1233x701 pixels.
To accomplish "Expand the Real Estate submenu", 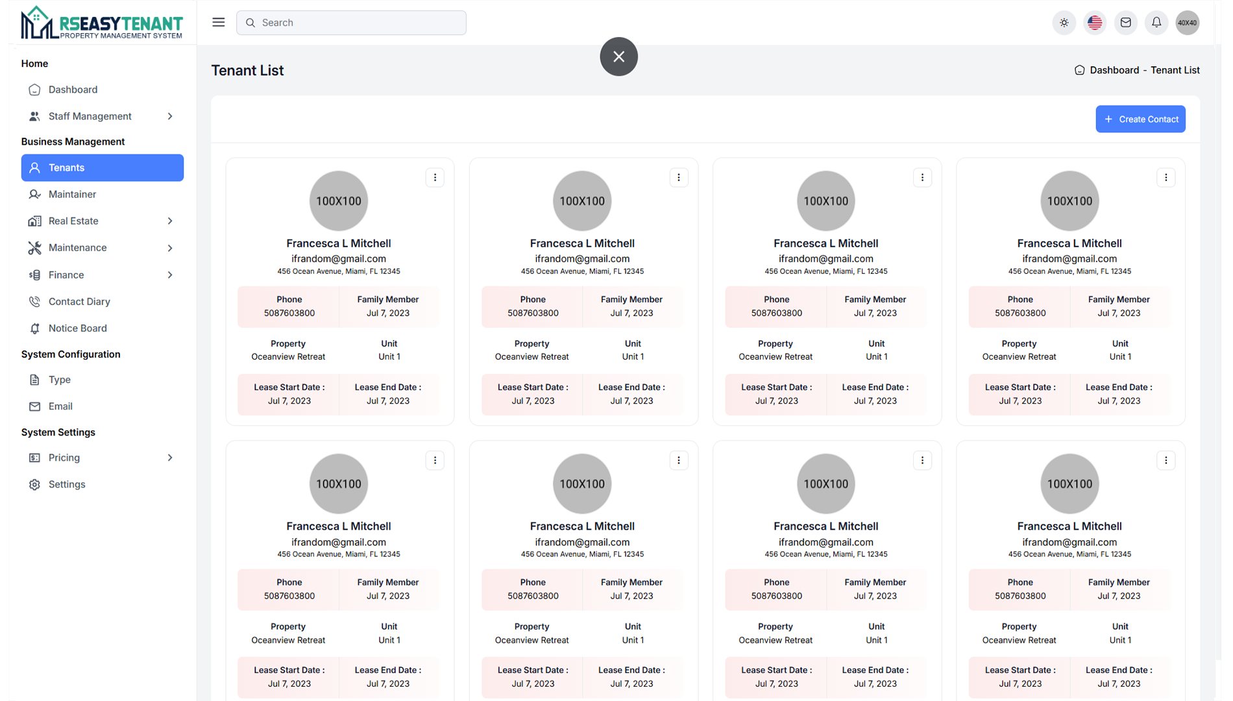I will tap(103, 221).
